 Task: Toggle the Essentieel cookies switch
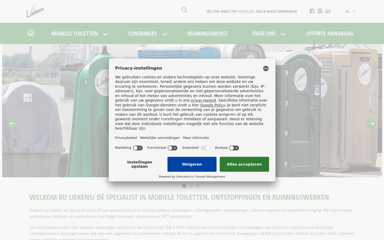(205, 148)
